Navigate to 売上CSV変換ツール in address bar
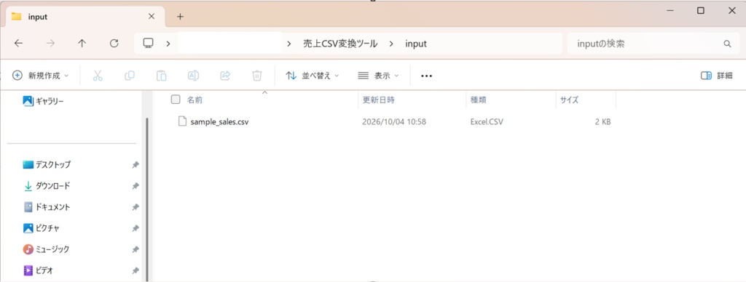 (x=340, y=44)
